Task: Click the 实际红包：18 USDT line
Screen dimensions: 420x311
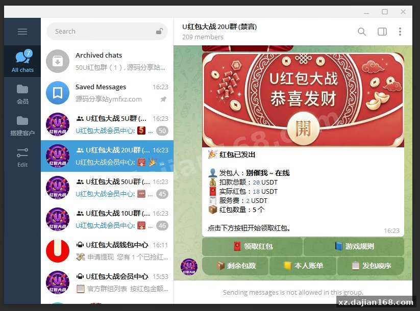Action: [243, 191]
